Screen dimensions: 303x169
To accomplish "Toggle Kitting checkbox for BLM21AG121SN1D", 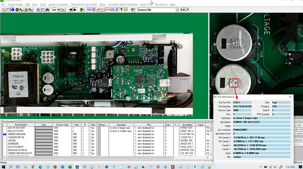I will click(x=99, y=150).
